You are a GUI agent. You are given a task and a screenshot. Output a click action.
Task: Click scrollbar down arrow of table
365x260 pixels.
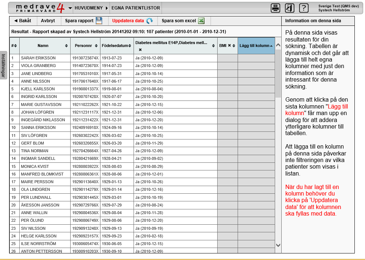(278, 245)
